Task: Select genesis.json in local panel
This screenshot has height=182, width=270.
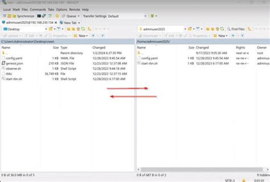Action: [x=13, y=63]
